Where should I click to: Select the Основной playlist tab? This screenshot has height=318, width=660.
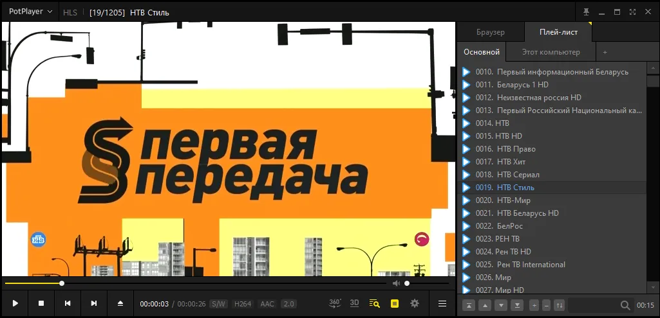(x=482, y=52)
